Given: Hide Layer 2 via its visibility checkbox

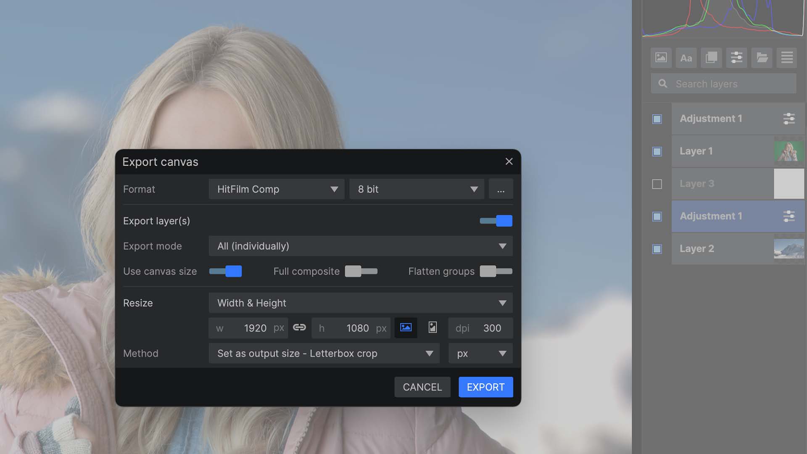Looking at the screenshot, I should click(657, 249).
